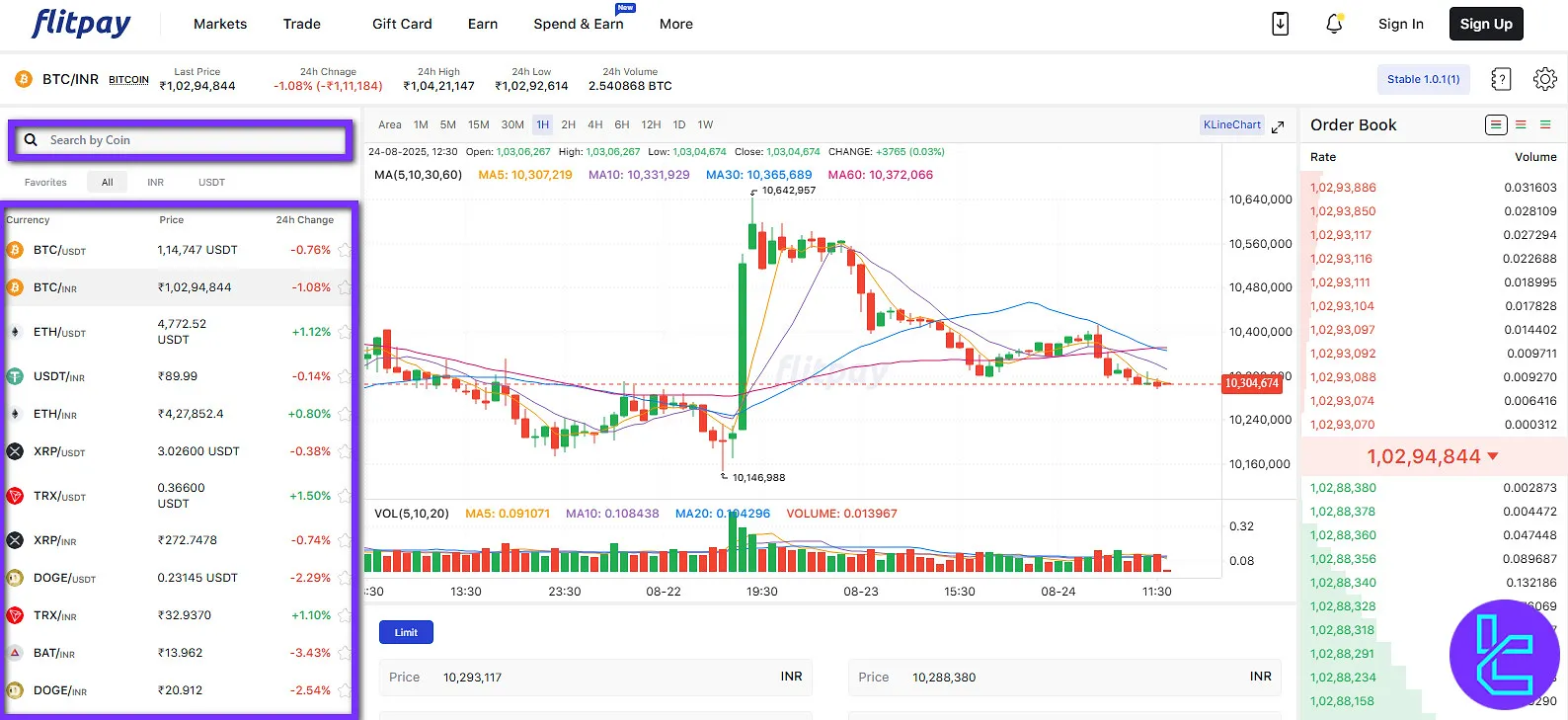1568x720 pixels.
Task: Click the Tron icon in TRX/USDT row
Action: 15,496
